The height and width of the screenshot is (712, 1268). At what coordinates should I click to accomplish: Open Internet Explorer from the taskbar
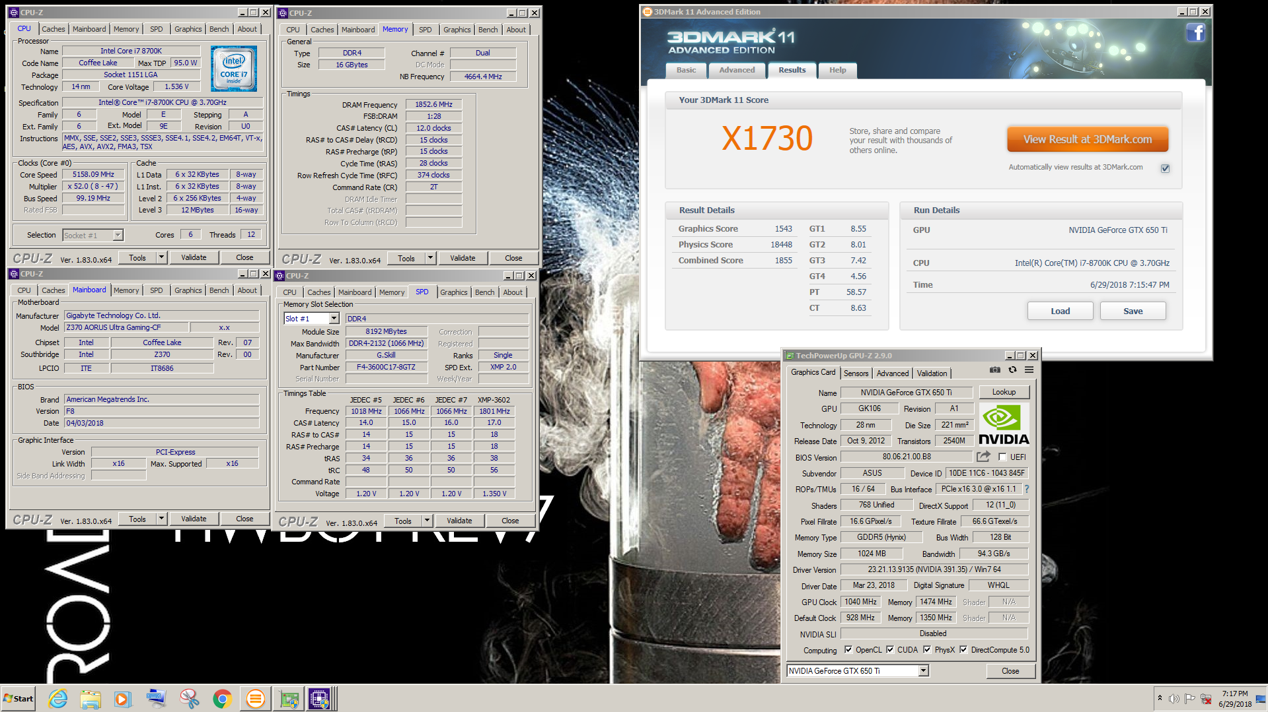coord(58,699)
